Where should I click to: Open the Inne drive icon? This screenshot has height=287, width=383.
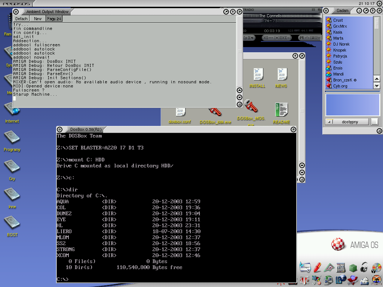(x=12, y=194)
